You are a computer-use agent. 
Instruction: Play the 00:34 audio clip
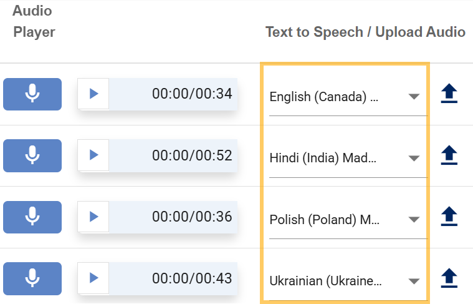coord(93,94)
